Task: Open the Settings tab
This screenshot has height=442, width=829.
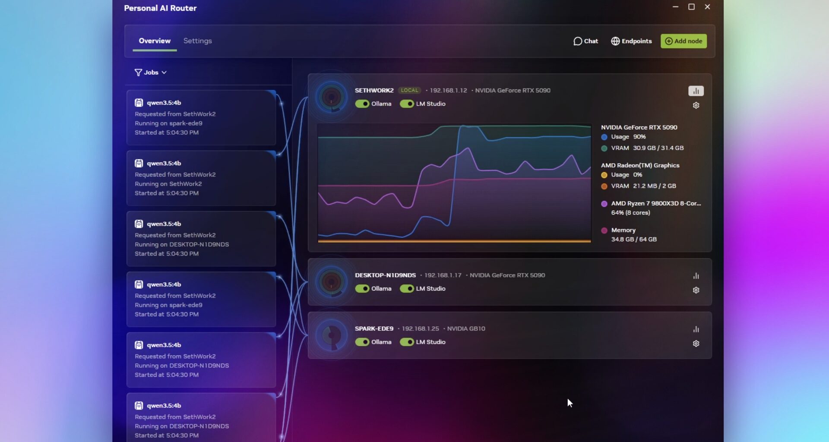Action: [197, 41]
